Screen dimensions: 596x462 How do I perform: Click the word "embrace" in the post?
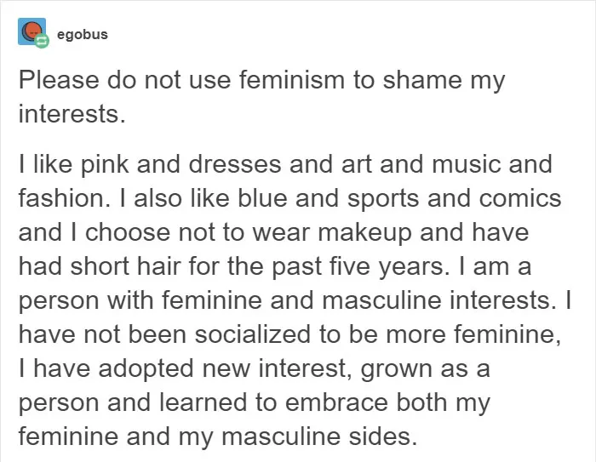point(335,402)
